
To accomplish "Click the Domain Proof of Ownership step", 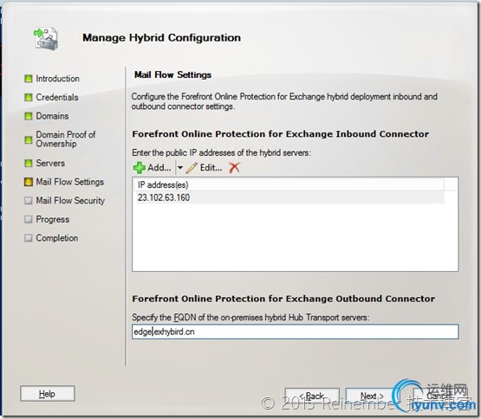I will click(x=66, y=139).
